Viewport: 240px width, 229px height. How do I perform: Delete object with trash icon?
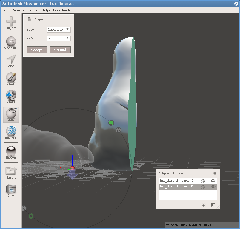(x=213, y=205)
